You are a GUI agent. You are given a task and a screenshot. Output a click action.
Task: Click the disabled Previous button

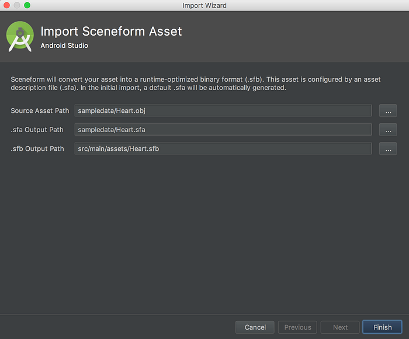tap(297, 327)
